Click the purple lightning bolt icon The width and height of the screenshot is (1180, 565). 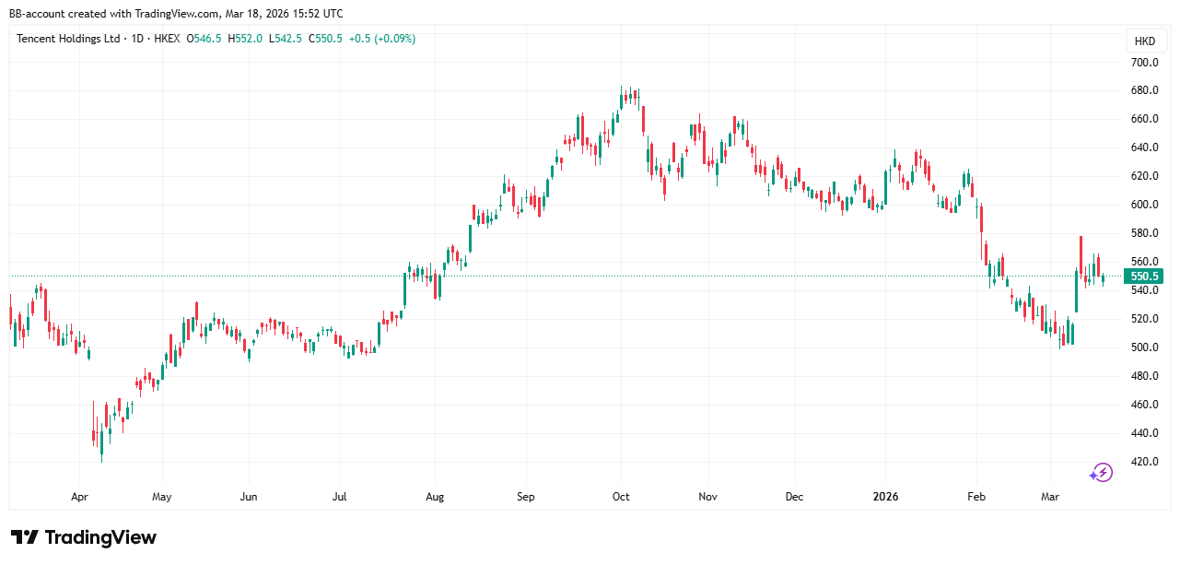pos(1101,473)
